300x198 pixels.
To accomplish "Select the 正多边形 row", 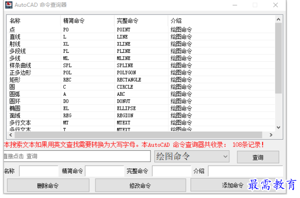I will pos(141,73).
